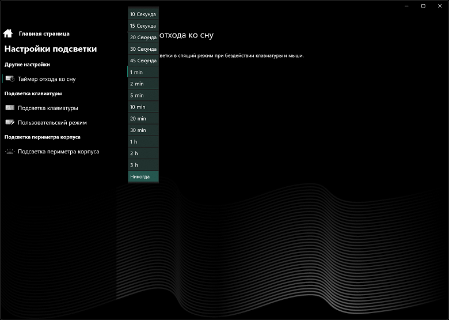This screenshot has width=449, height=320.
Task: Maximize the application window
Action: click(423, 6)
